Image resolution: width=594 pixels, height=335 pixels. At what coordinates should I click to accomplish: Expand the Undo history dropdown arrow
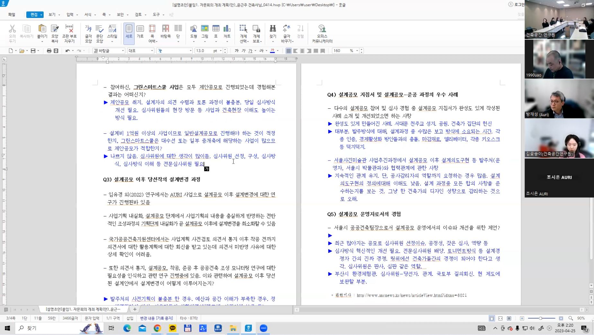pos(73,51)
